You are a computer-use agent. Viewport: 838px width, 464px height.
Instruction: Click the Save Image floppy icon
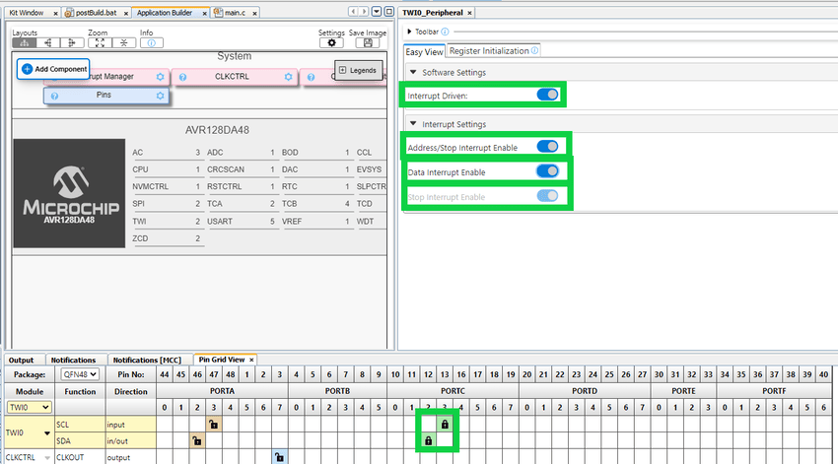368,43
